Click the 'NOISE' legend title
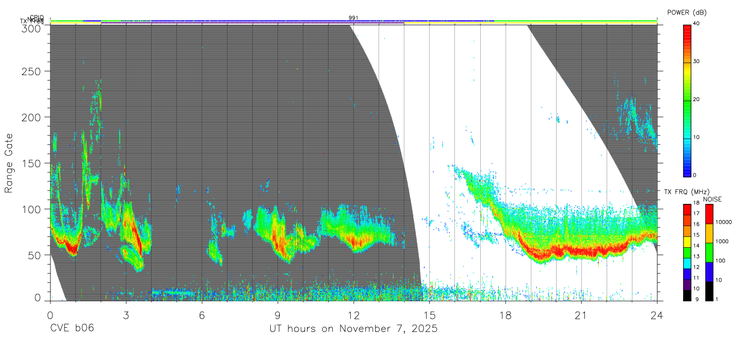This screenshot has width=739, height=341. (x=711, y=199)
